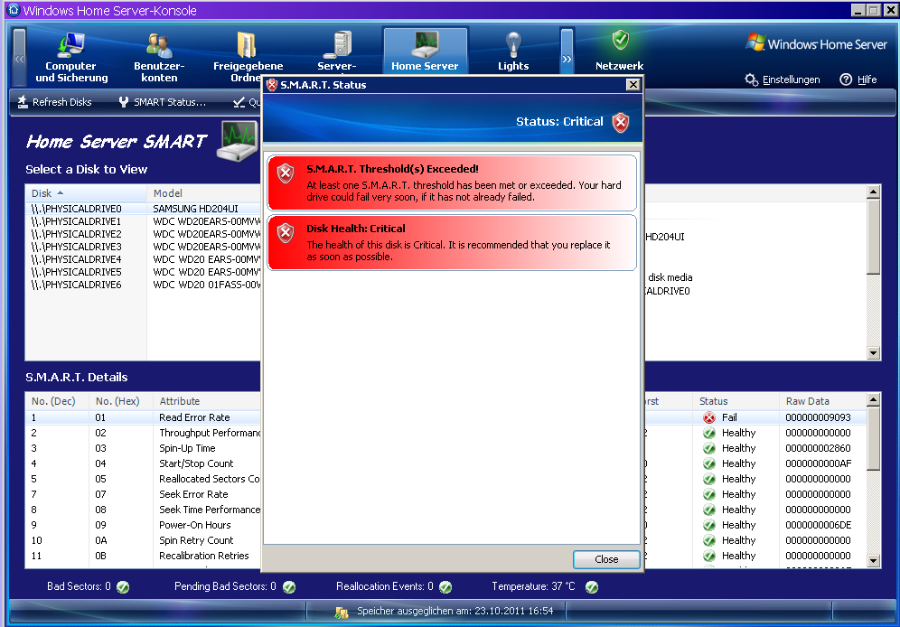Click the Close button in the dialog

[x=606, y=559]
